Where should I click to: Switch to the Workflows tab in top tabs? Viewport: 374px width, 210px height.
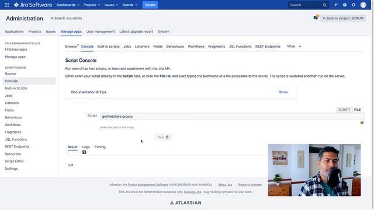(x=196, y=47)
